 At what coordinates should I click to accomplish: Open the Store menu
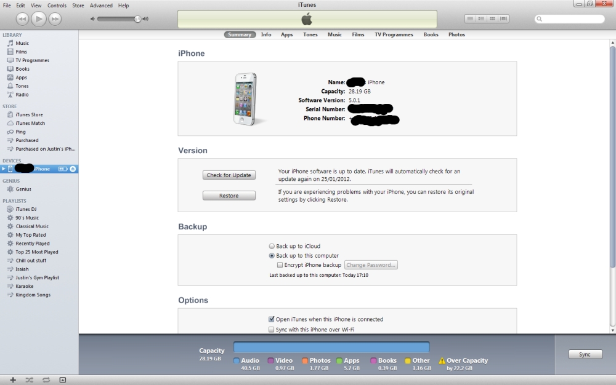point(78,6)
